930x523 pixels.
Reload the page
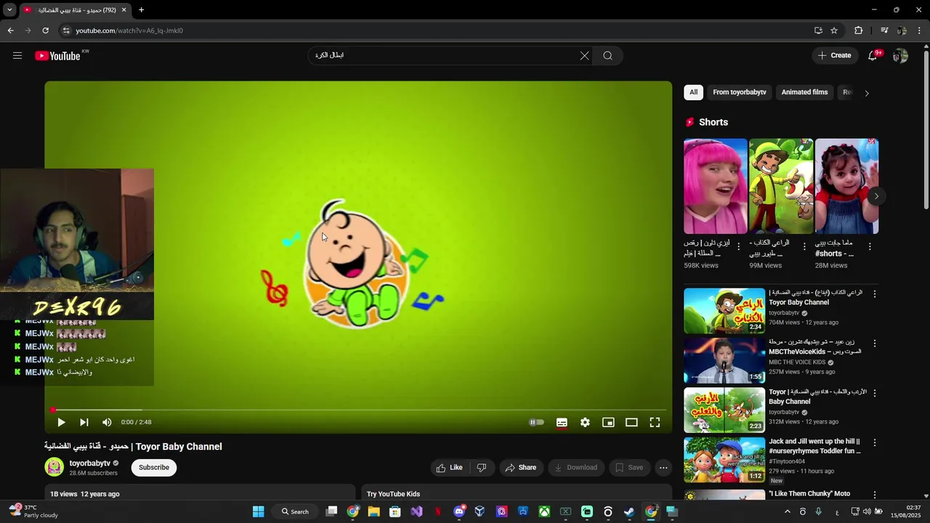pos(45,31)
